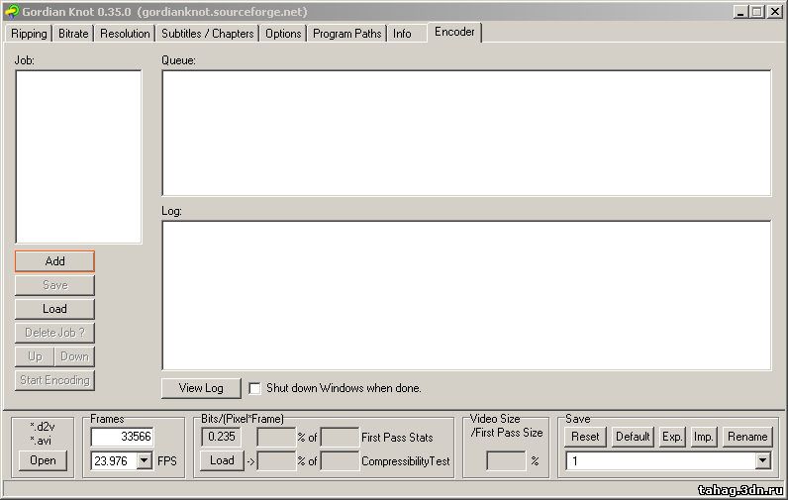
Task: Click the Bits/(Pixel*Frame) value 0.235
Action: pos(221,437)
